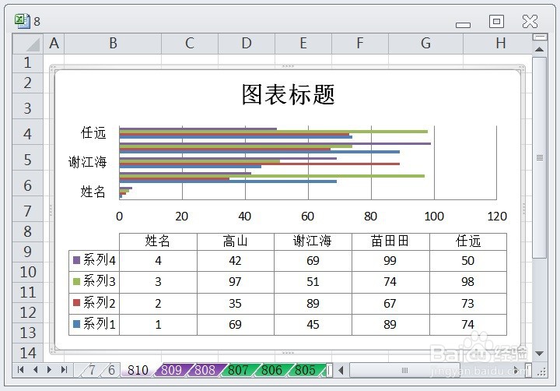Select row 7 header
The width and height of the screenshot is (560, 391).
click(x=27, y=209)
